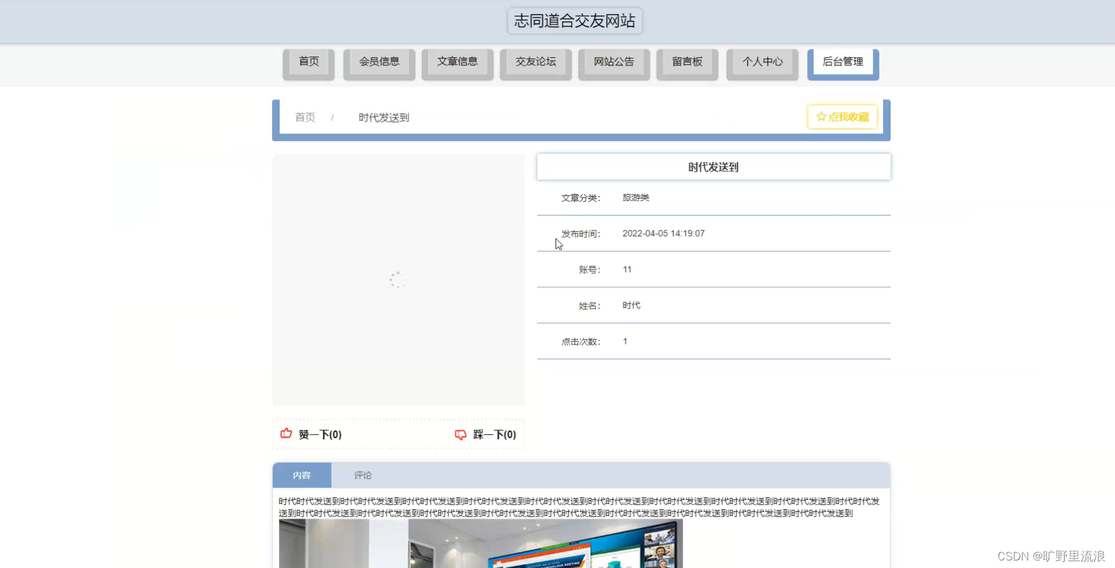The width and height of the screenshot is (1115, 568).
Task: Click the 首页 breadcrumb link
Action: (x=304, y=117)
